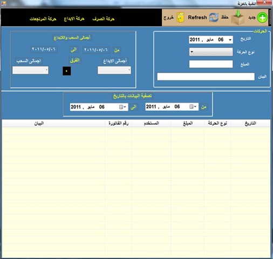The height and width of the screenshot is (259, 273).
Task: Click the اجمالى السحب total field
Action: (30, 70)
